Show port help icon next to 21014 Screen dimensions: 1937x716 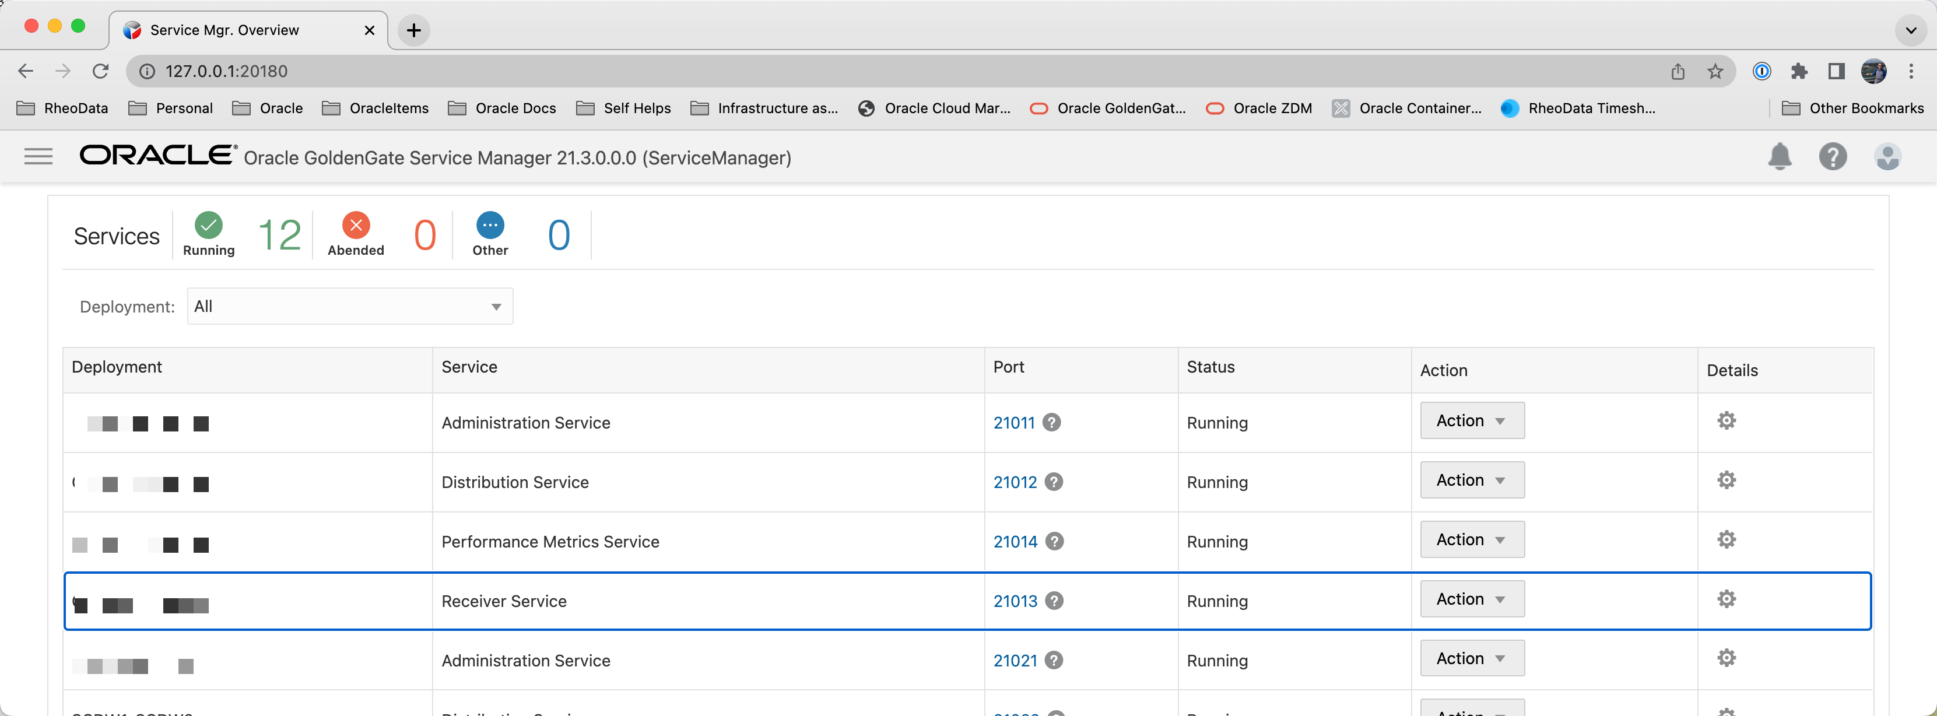click(1055, 542)
